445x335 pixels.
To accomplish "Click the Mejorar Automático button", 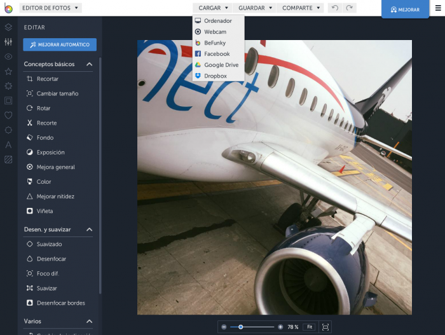I will 60,44.
